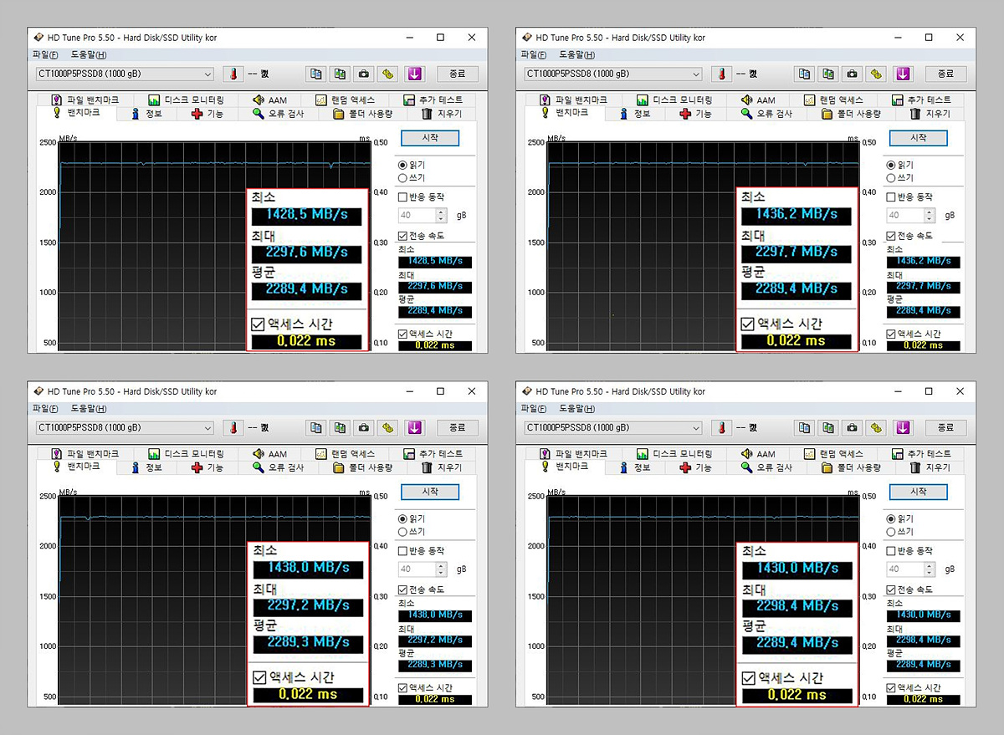The image size is (1004, 735).
Task: Open CT1000P5PSSD8 drive dropdown in top-left window
Action: (x=125, y=74)
